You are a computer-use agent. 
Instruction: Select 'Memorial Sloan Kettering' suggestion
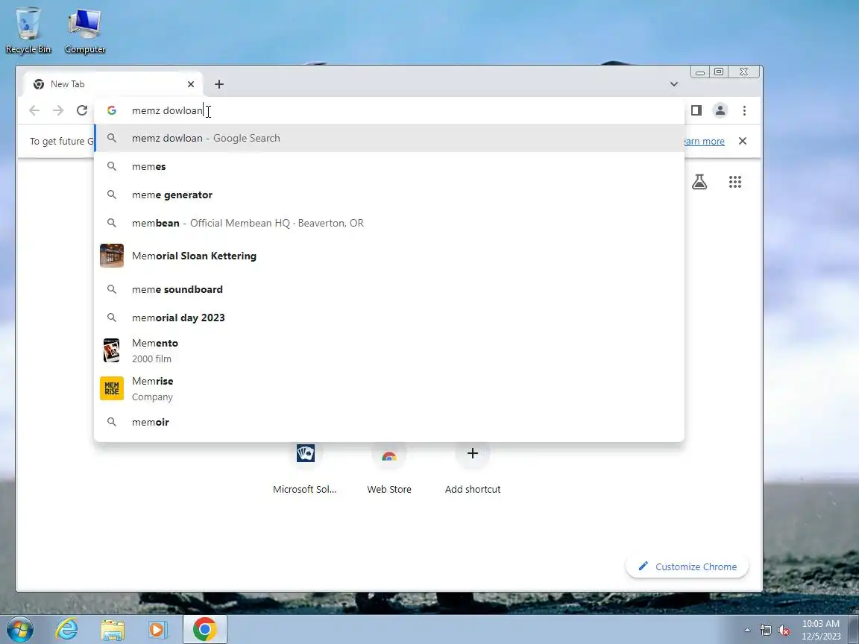389,256
